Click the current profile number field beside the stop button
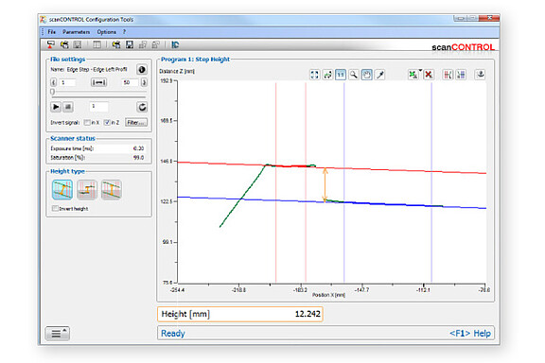Image resolution: width=545 pixels, height=363 pixels. (x=98, y=106)
